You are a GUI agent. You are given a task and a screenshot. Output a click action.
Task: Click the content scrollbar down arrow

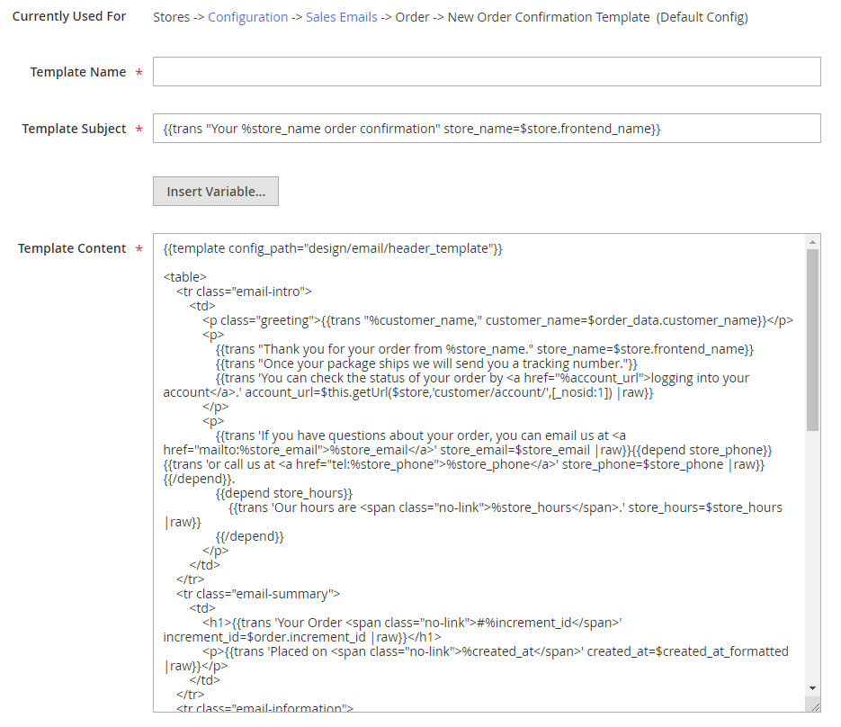coord(812,687)
